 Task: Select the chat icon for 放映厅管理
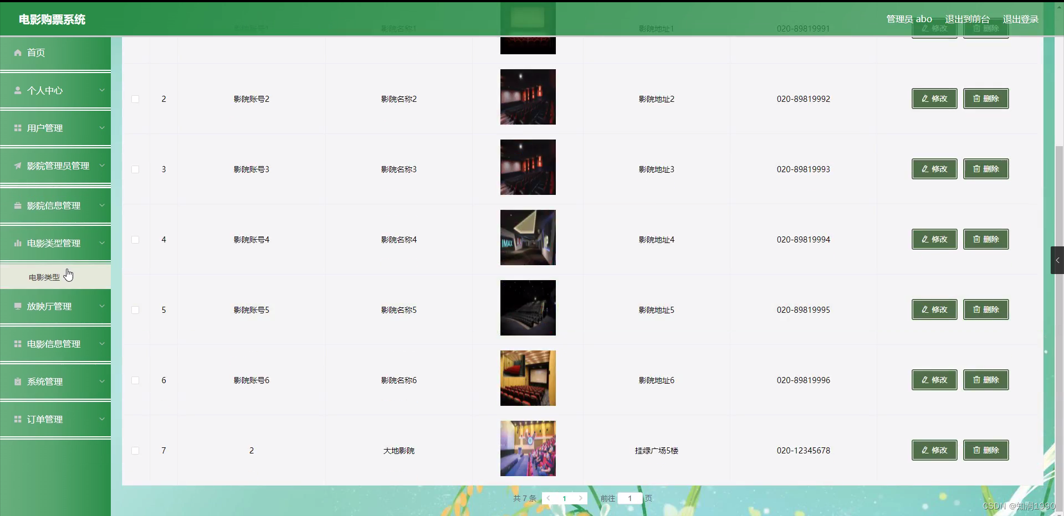click(x=17, y=306)
